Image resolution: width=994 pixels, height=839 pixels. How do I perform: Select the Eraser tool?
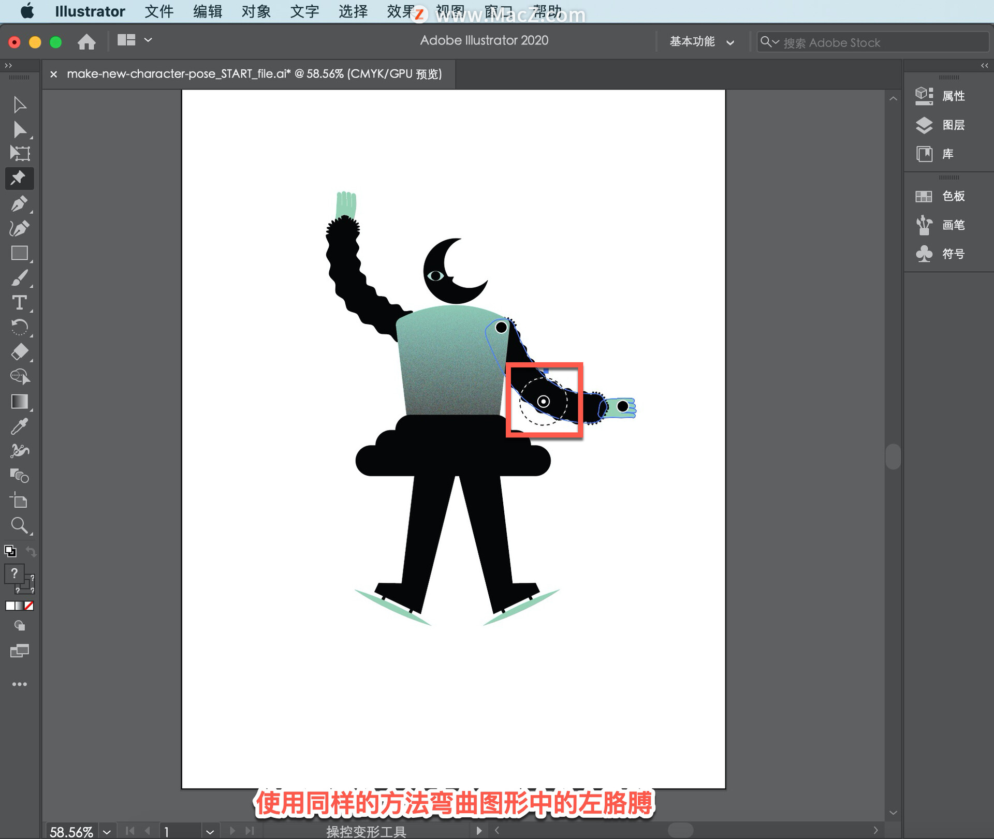(20, 352)
